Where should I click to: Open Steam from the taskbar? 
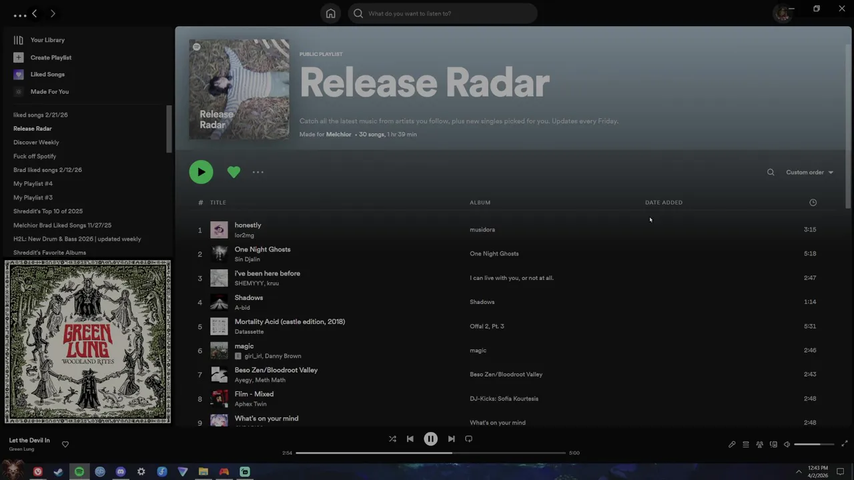pyautogui.click(x=59, y=472)
